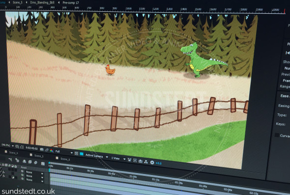Click the 00:15s mark on timeline ruler

[x=70, y=168]
